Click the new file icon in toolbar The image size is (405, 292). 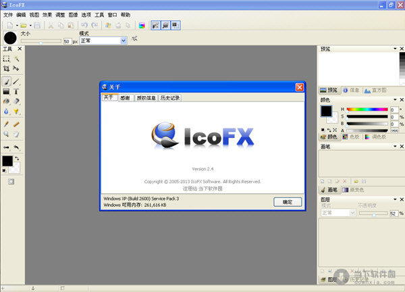click(10, 25)
